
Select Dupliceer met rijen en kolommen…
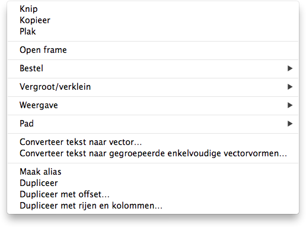pos(153,206)
